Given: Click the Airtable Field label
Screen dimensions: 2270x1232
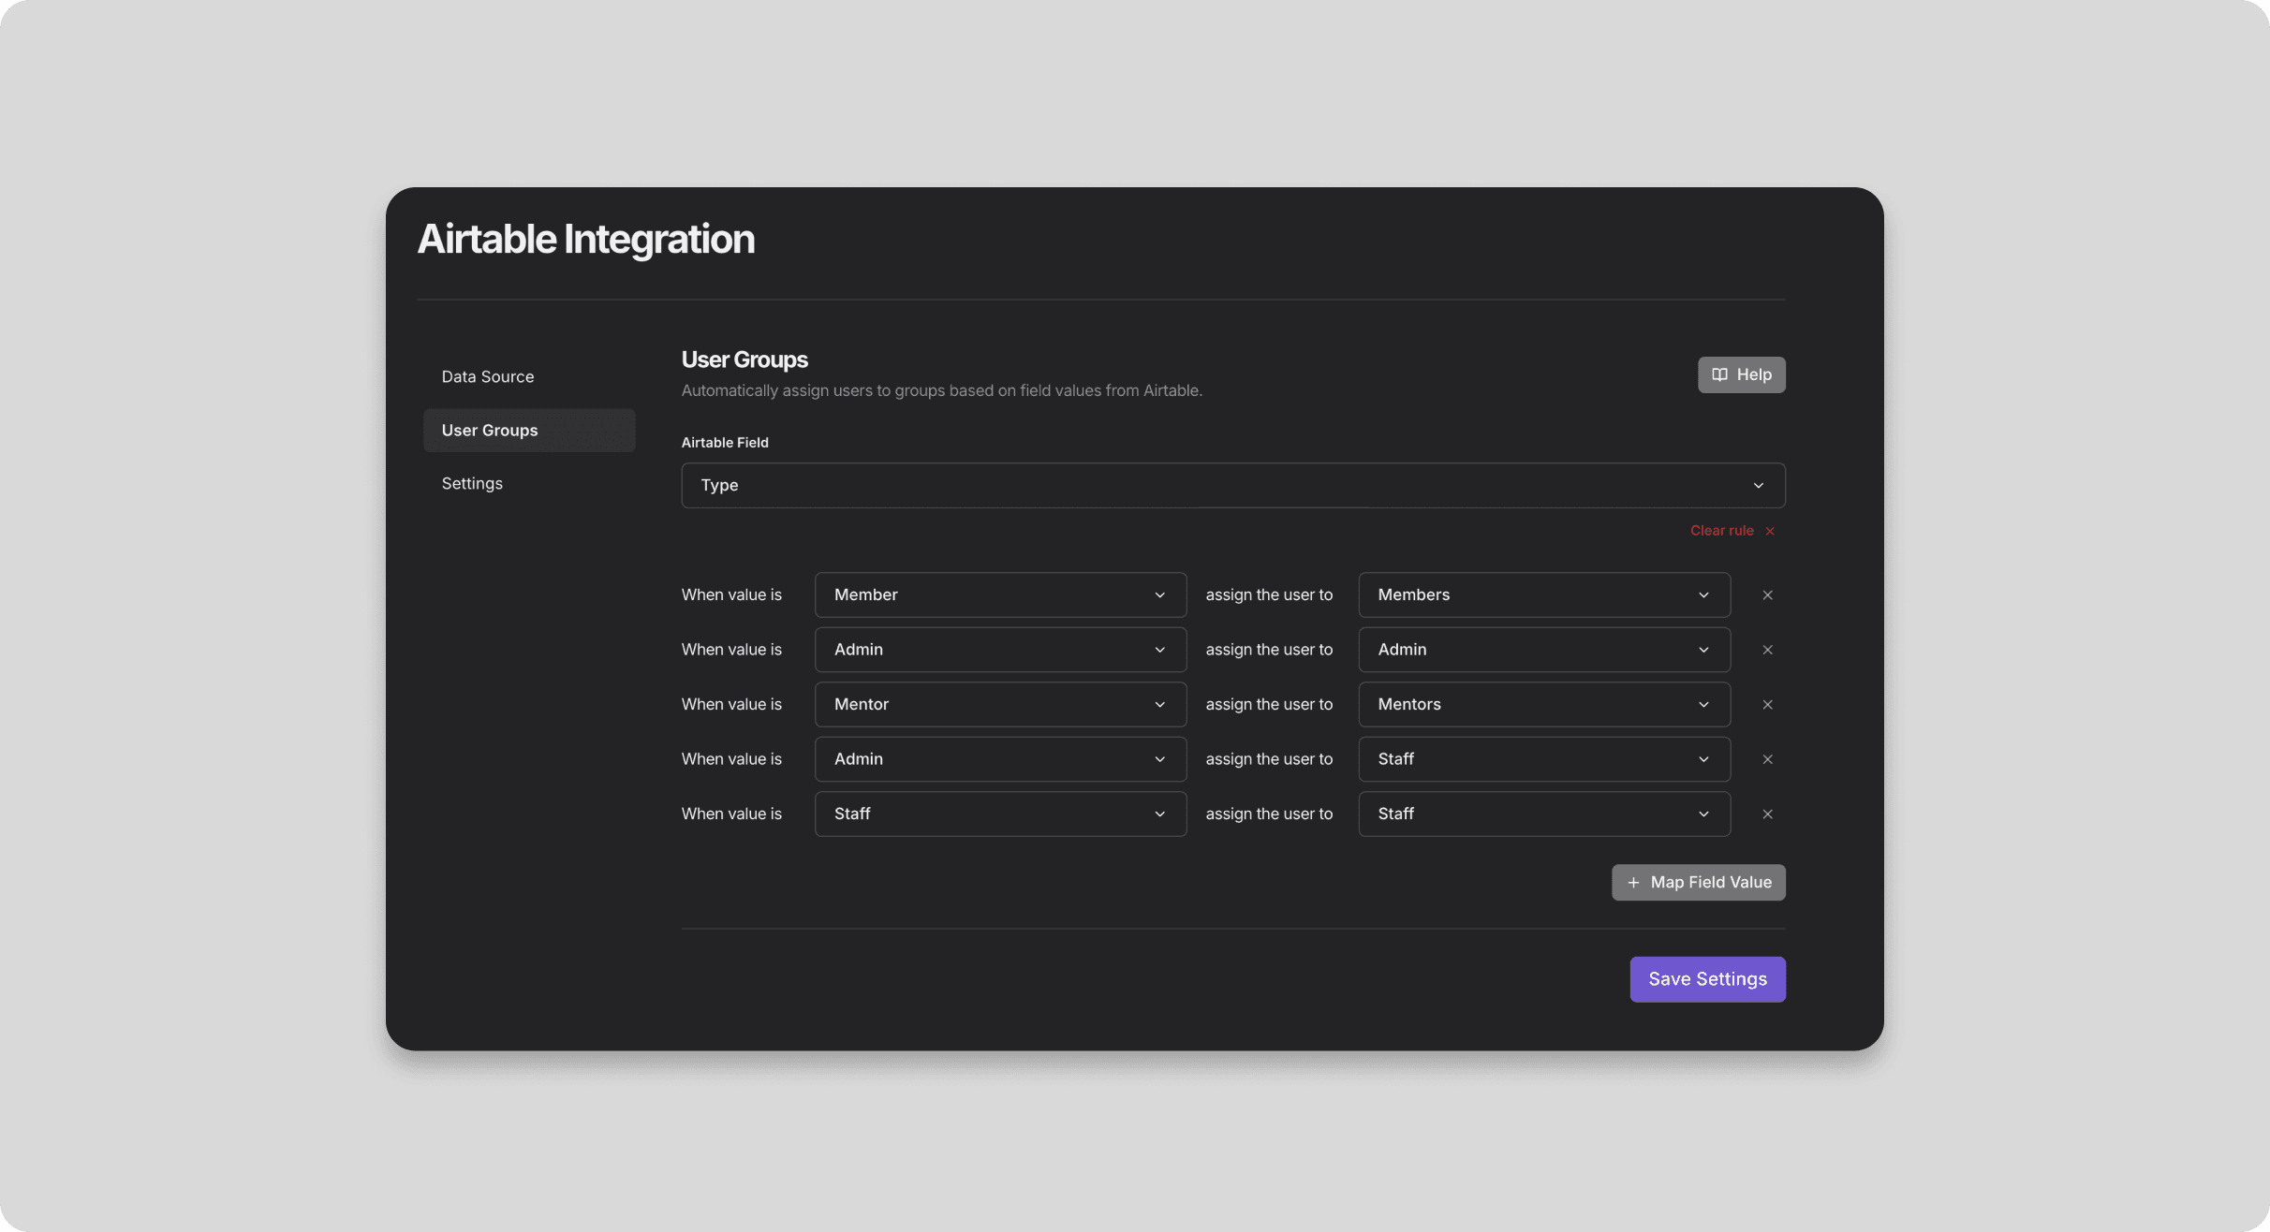Looking at the screenshot, I should click(725, 443).
